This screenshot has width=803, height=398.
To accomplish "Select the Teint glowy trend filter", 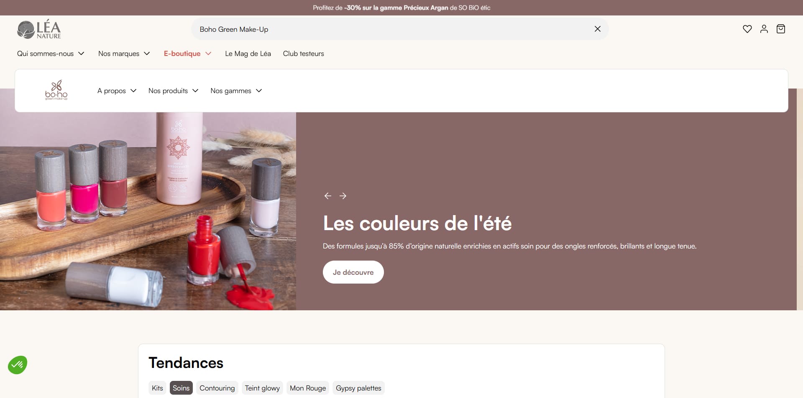I will coord(262,388).
